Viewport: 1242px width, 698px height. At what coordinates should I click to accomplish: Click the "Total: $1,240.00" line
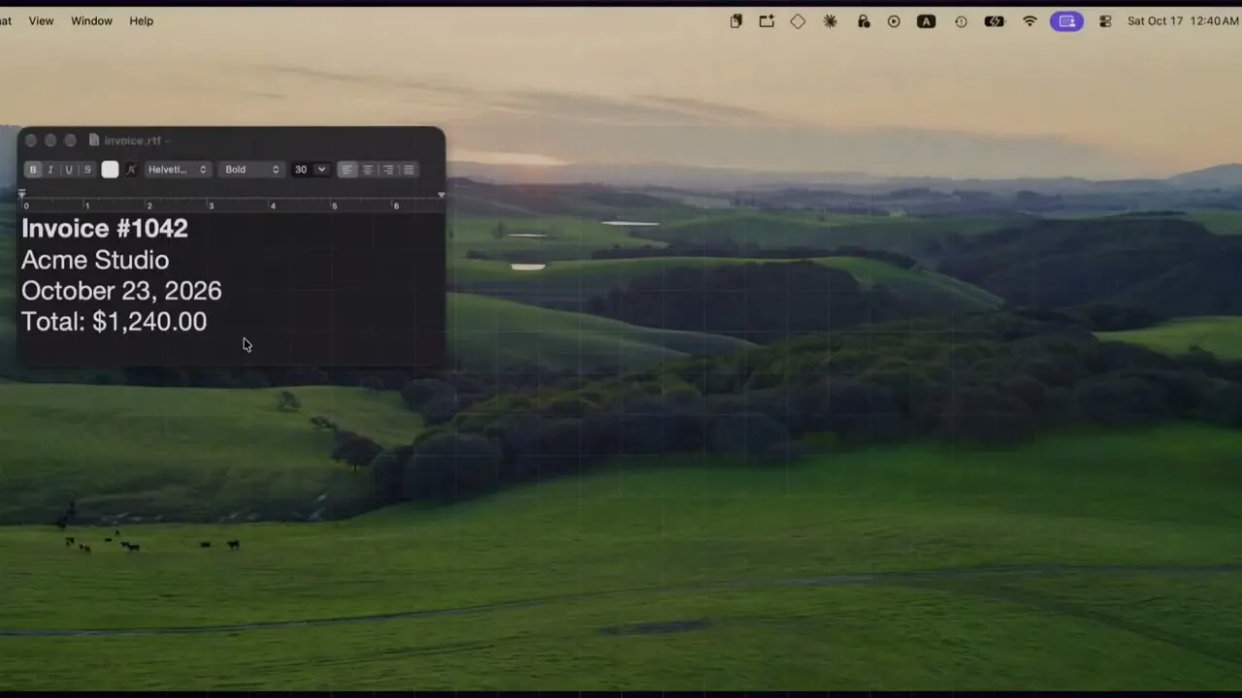[114, 322]
